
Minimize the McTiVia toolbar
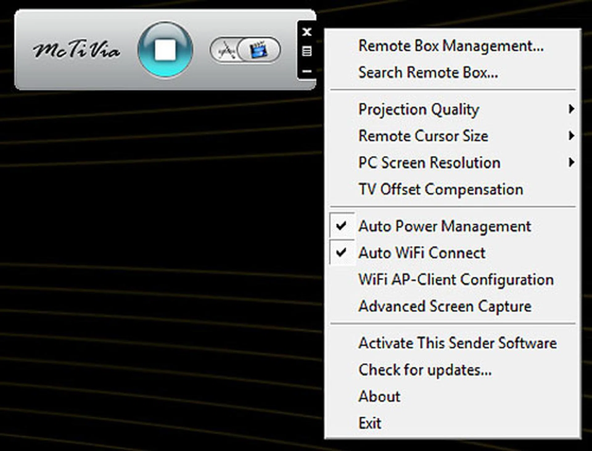pyautogui.click(x=306, y=71)
